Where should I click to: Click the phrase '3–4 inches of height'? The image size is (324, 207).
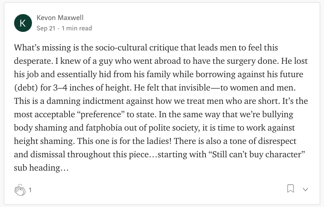pos(92,88)
